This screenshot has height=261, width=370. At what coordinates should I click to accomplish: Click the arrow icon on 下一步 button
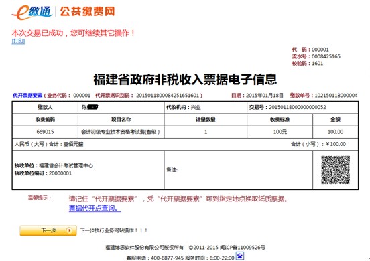point(69,230)
